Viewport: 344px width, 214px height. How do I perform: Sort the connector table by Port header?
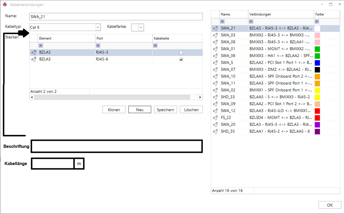[x=124, y=38]
